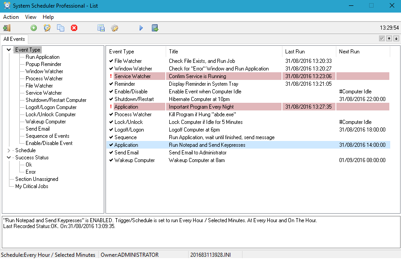Viewport: 401px width, 259px height.
Task: Run selected event with blue play icon
Action: [141, 28]
